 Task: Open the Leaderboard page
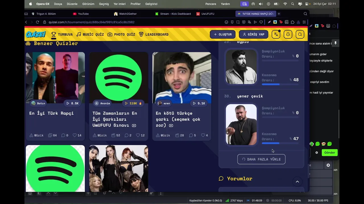click(x=154, y=34)
